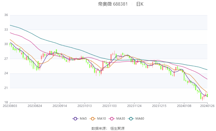Click the MA30 legend text label
Image resolution: width=216 pixels, height=131 pixels.
click(x=120, y=119)
